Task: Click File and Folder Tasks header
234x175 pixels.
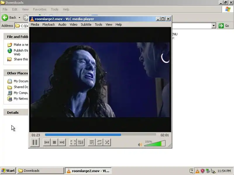Action: point(16,37)
